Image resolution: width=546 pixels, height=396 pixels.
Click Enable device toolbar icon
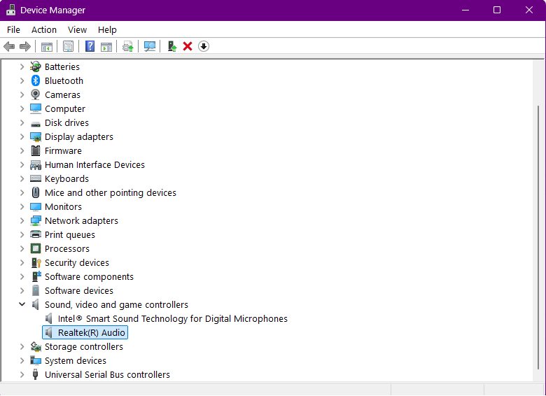tap(172, 46)
